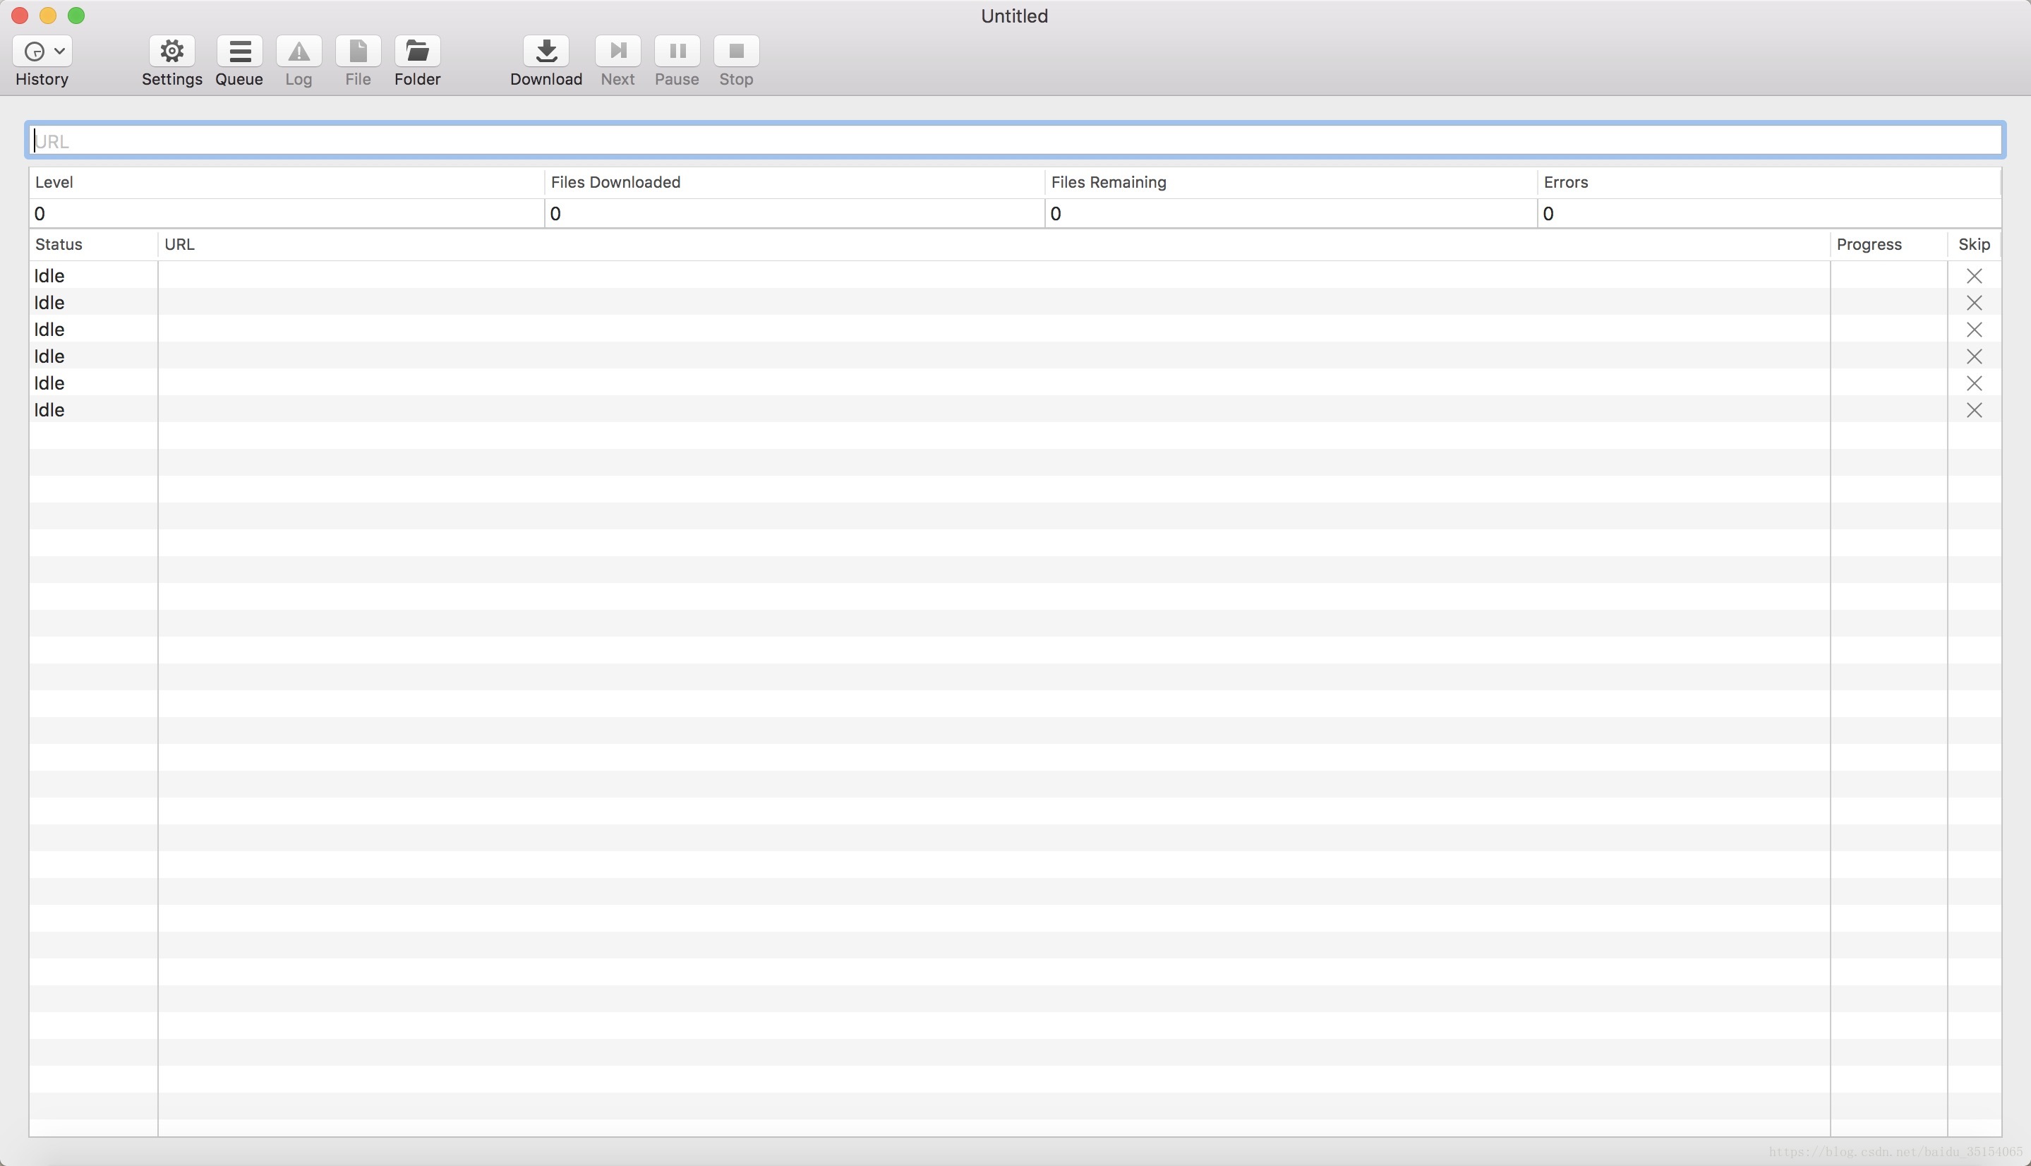Click the URL column header in table

point(179,244)
